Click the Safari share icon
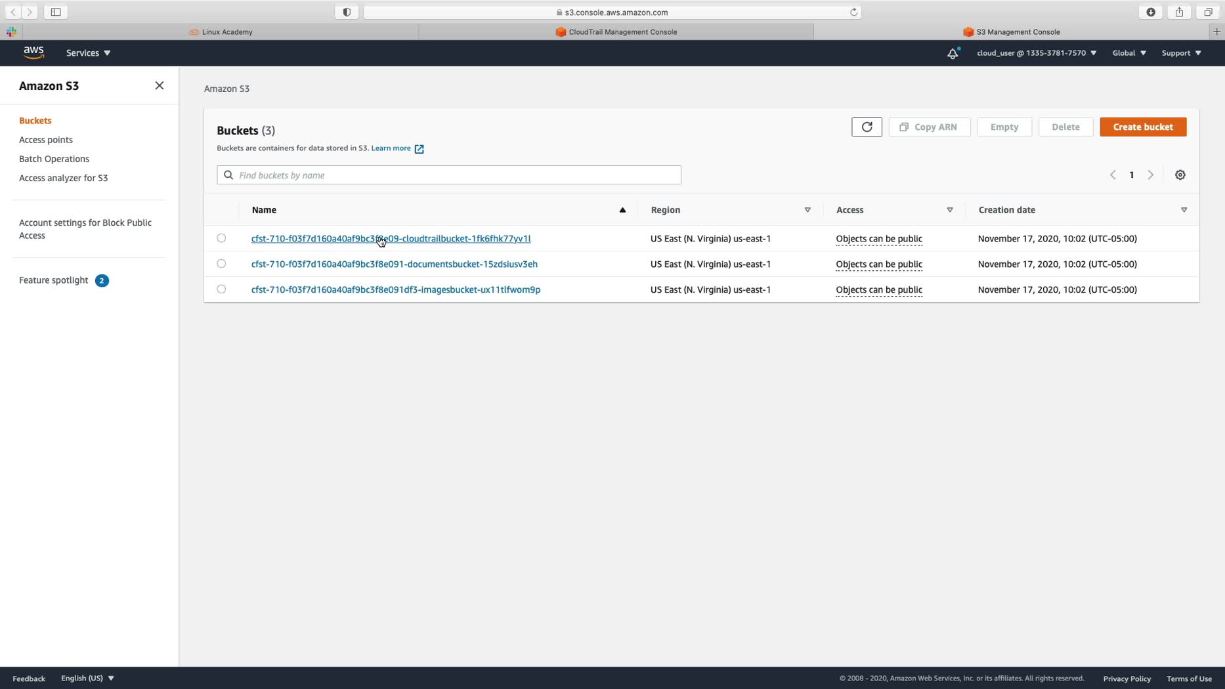The width and height of the screenshot is (1225, 689). [x=1179, y=12]
